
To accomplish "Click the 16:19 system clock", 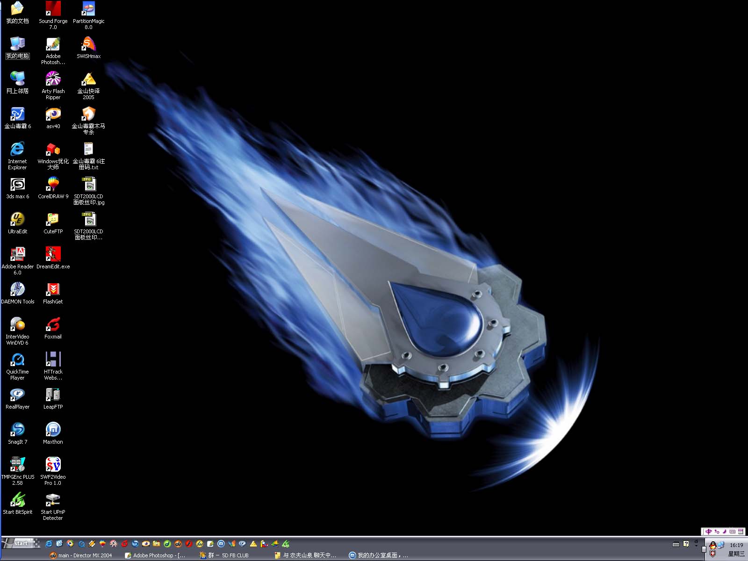I will [x=737, y=545].
